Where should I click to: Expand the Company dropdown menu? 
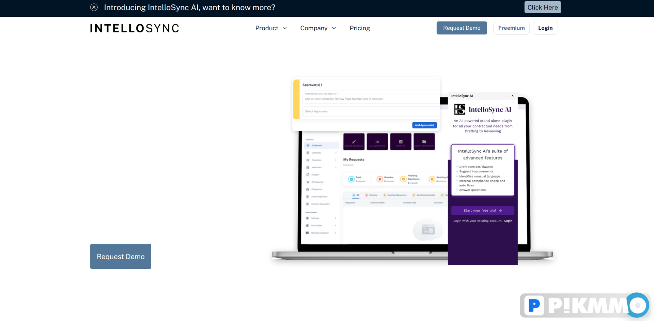[318, 28]
